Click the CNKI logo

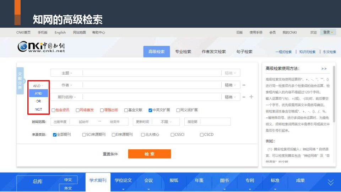[x=41, y=47]
